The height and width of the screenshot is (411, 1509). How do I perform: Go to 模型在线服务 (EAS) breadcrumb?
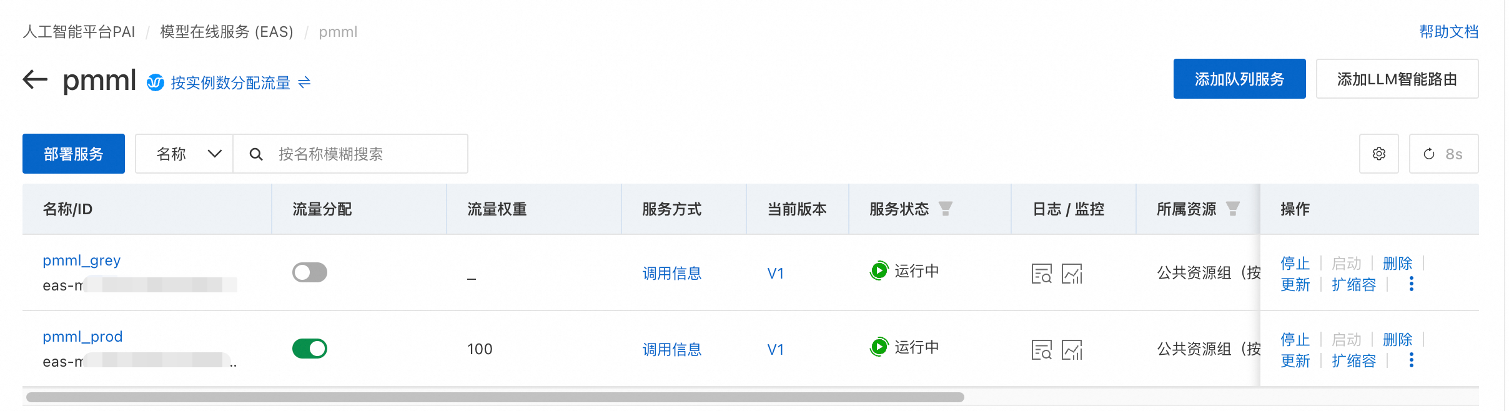pyautogui.click(x=226, y=32)
